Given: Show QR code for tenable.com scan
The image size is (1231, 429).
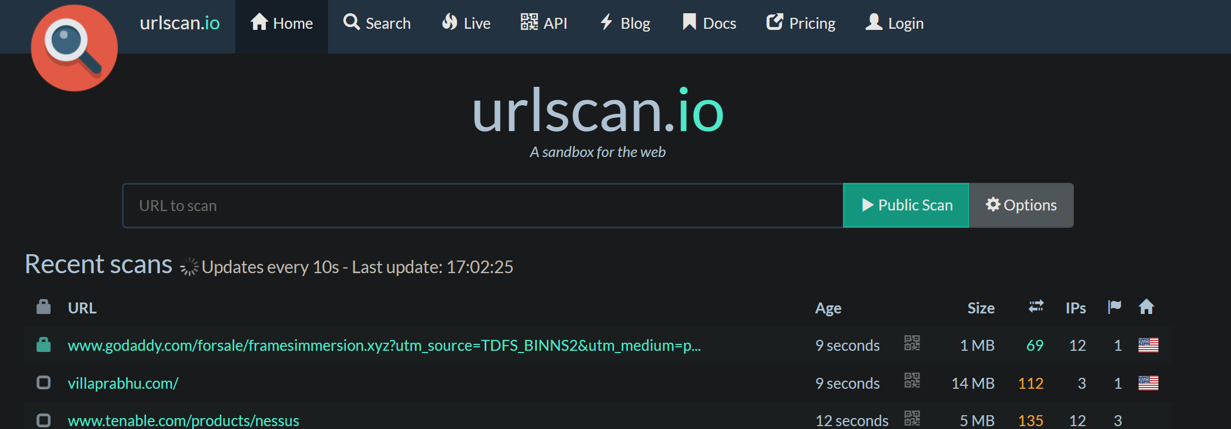Looking at the screenshot, I should coord(912,418).
